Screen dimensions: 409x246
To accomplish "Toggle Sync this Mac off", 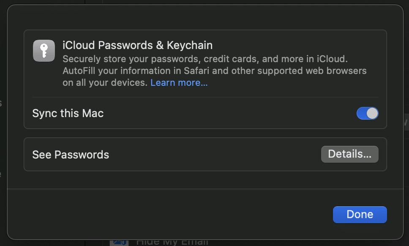I will (x=367, y=113).
